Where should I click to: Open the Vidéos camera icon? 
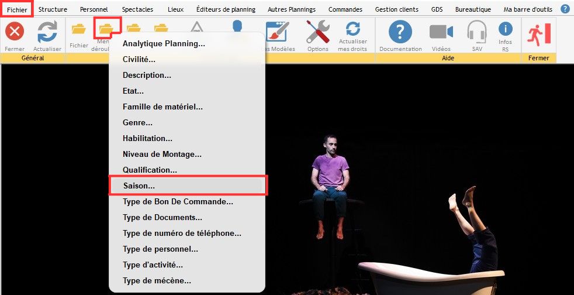[441, 32]
